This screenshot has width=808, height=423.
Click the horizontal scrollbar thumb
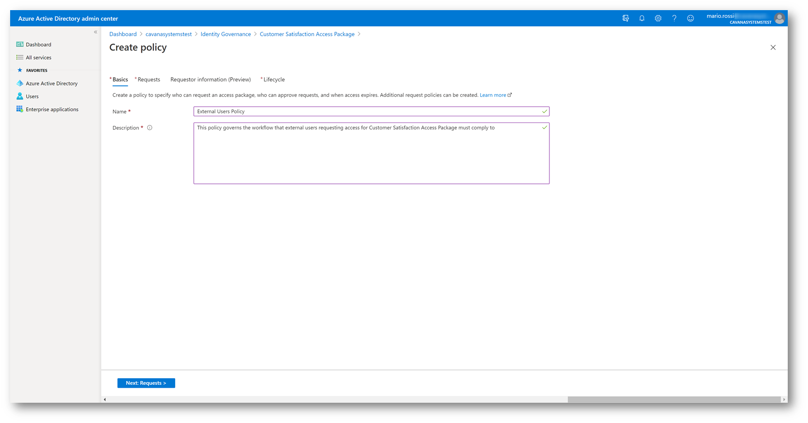[x=674, y=399]
